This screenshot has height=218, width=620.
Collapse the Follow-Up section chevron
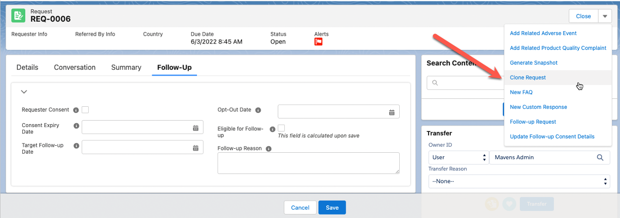pos(24,92)
